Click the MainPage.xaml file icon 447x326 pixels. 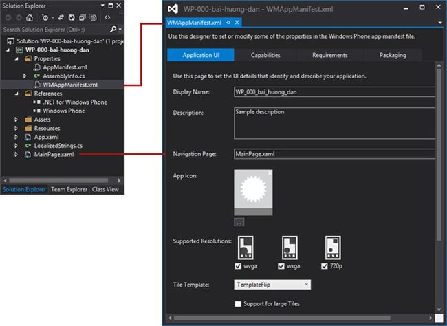click(28, 155)
